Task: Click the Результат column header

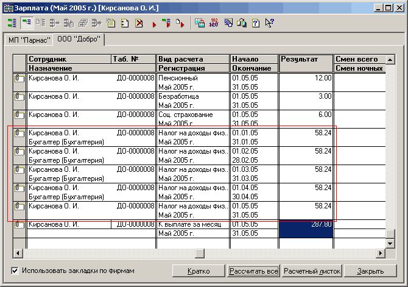Action: [x=306, y=63]
